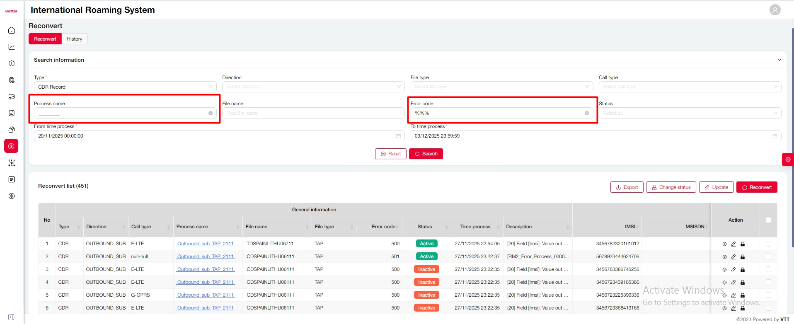Switch to the History tab

click(x=75, y=39)
